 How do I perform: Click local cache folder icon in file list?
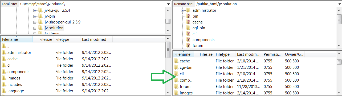tap(4, 59)
